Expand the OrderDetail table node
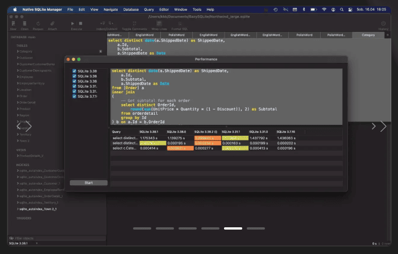 click(18, 102)
